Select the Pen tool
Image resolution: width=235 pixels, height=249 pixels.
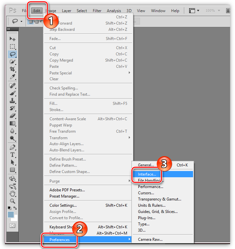pyautogui.click(x=12, y=147)
